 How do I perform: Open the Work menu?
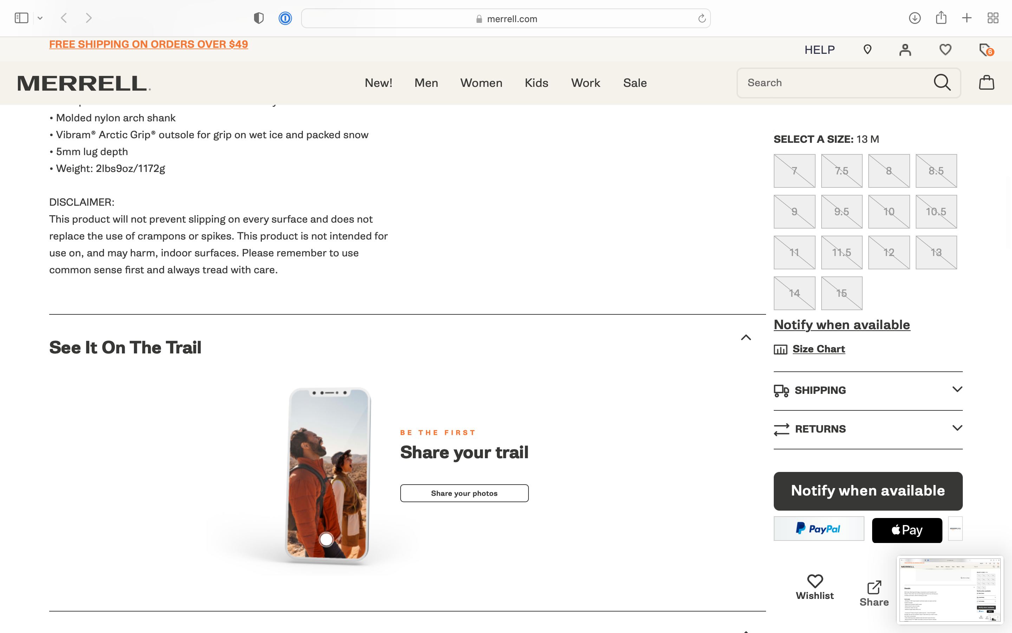(x=585, y=83)
